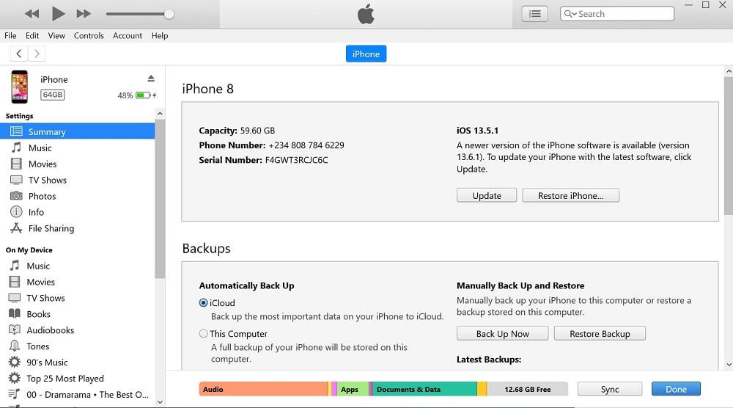Eject the iPhone using the eject icon

(151, 78)
